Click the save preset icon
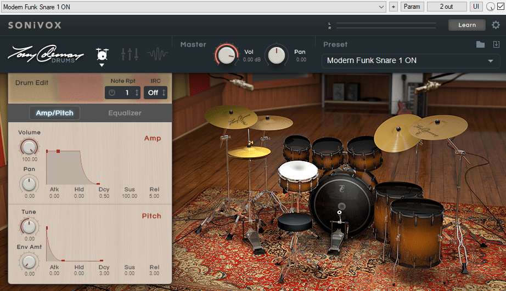 [496, 44]
